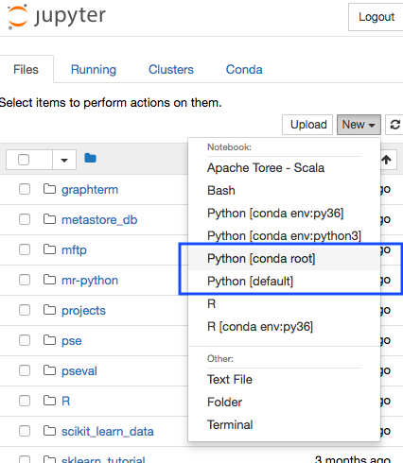
Task: Check the R folder row checkbox
Action: 25,401
